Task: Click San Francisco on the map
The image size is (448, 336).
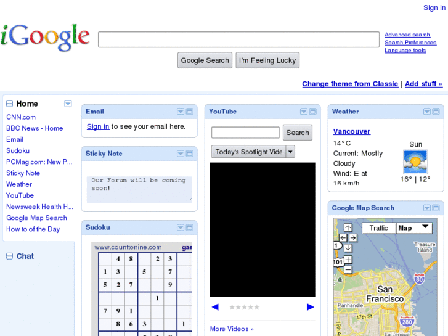Action: tap(385, 294)
